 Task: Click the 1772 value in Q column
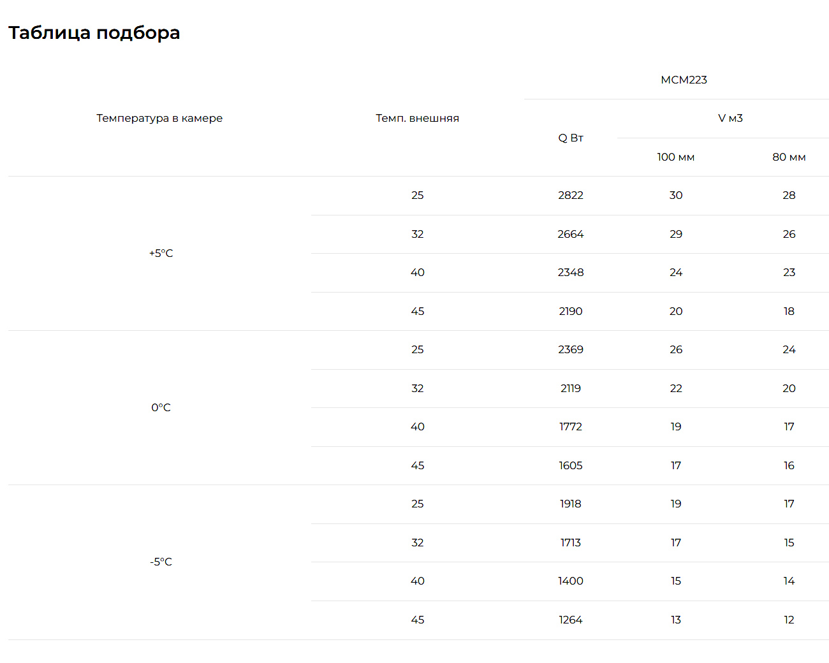(571, 426)
